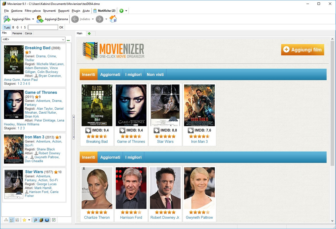Click the yellow star favorites icon
The width and height of the screenshot is (336, 229).
[x=24, y=220]
